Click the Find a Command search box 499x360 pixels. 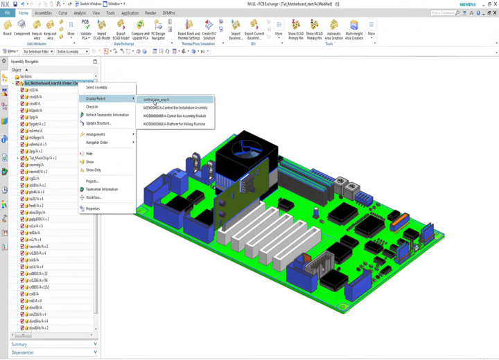(445, 13)
